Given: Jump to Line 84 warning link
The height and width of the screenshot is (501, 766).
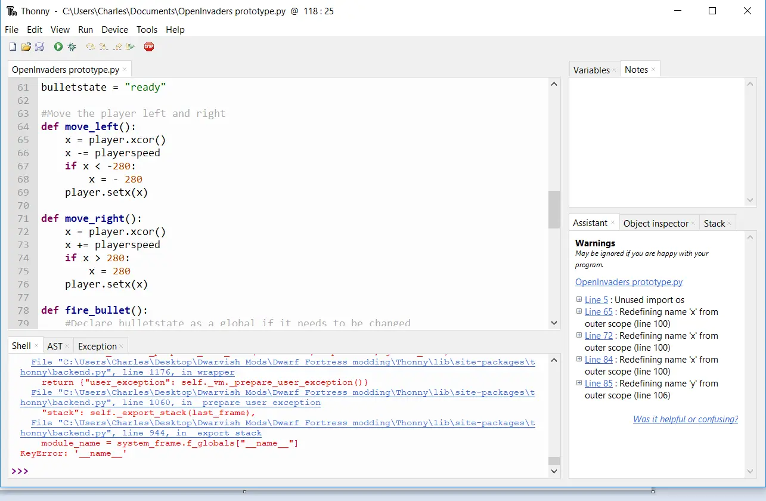Looking at the screenshot, I should pos(598,360).
